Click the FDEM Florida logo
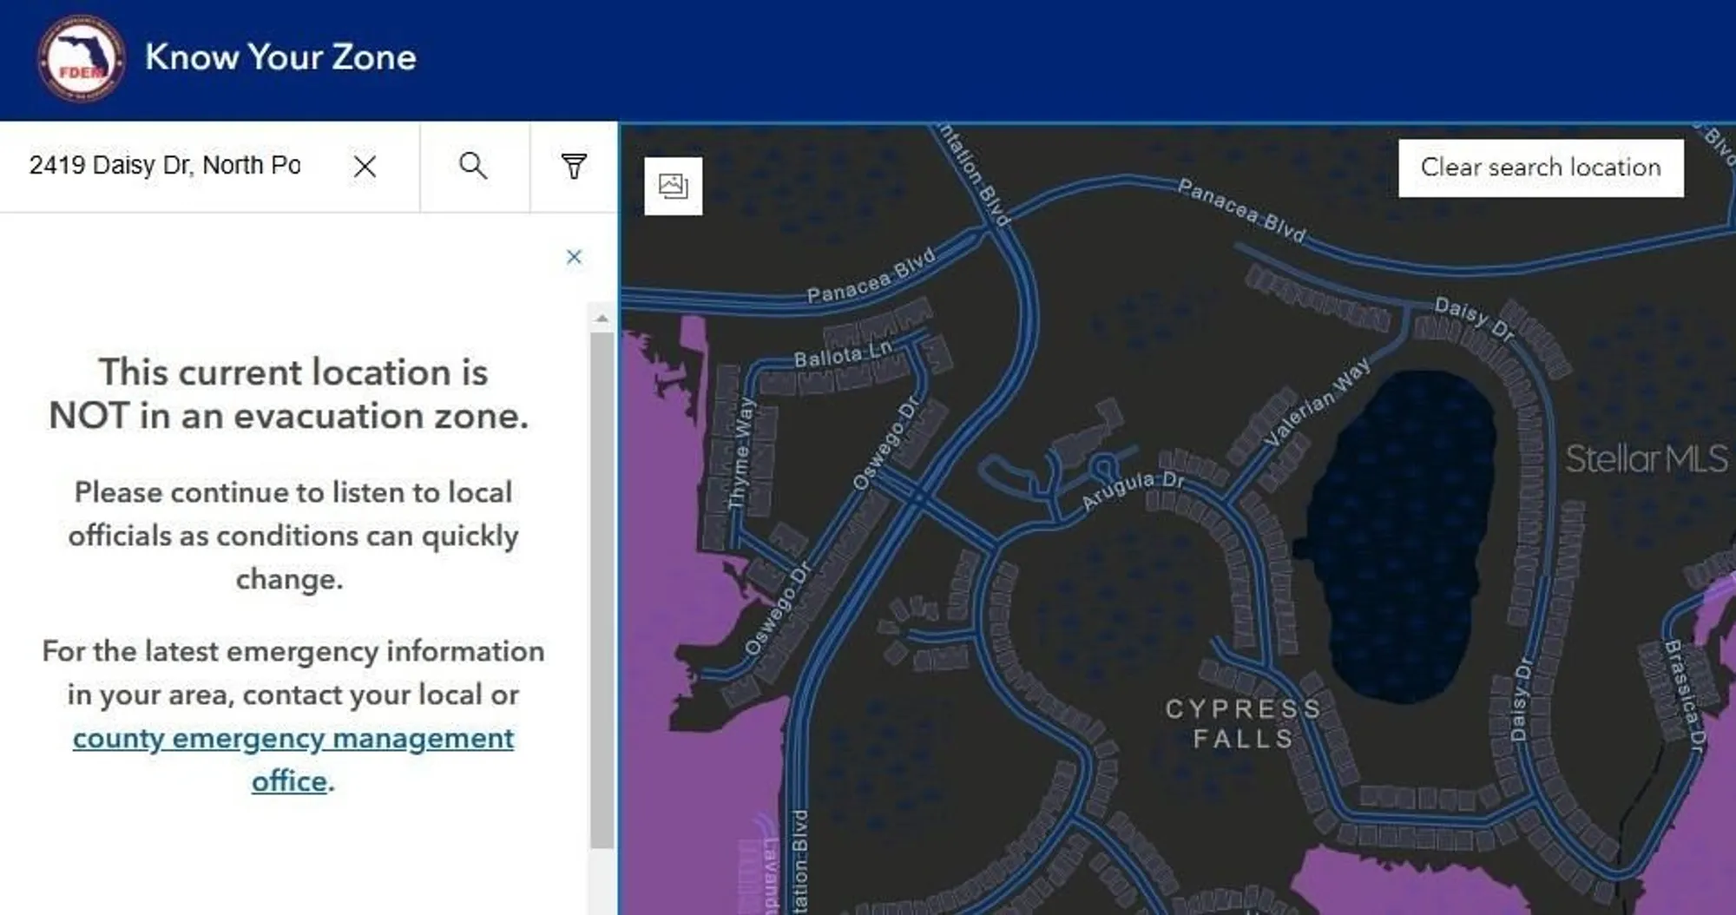This screenshot has width=1736, height=915. [81, 59]
